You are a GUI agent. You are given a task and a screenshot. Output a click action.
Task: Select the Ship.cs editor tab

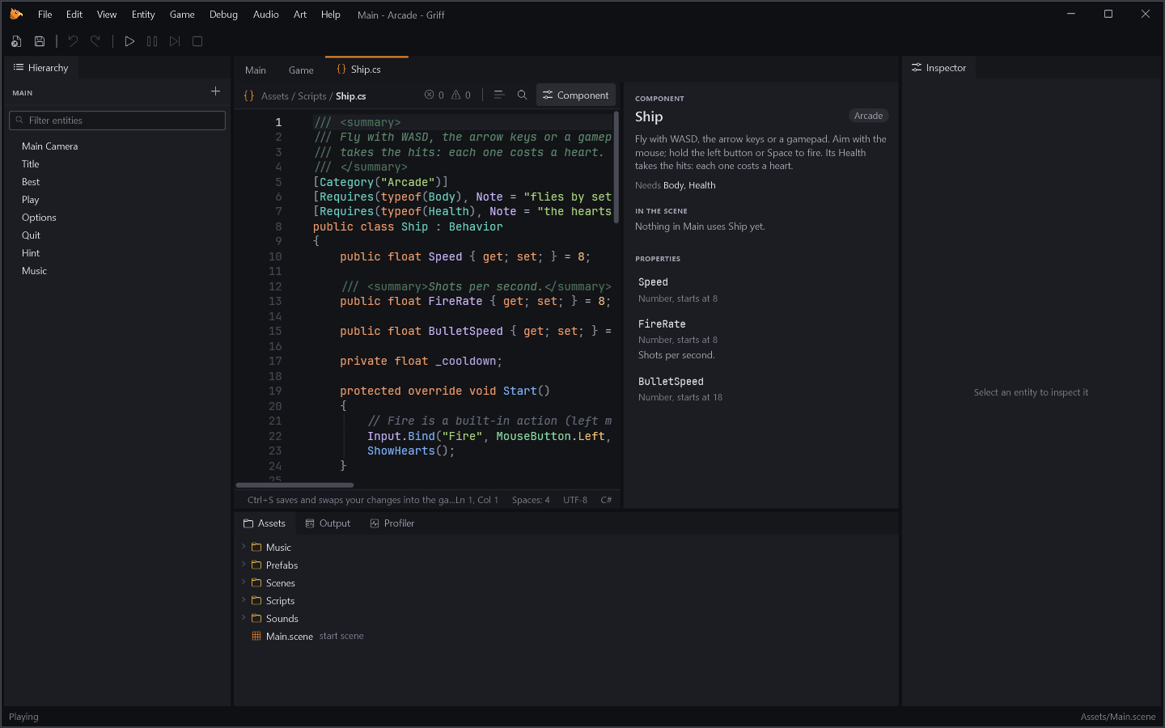366,70
